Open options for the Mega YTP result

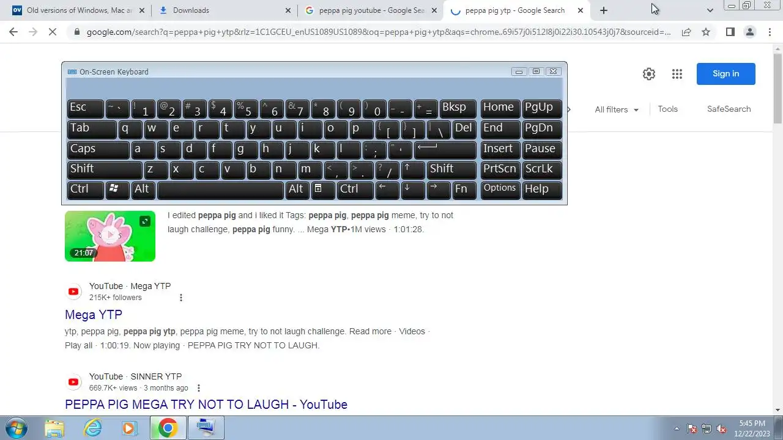(181, 298)
